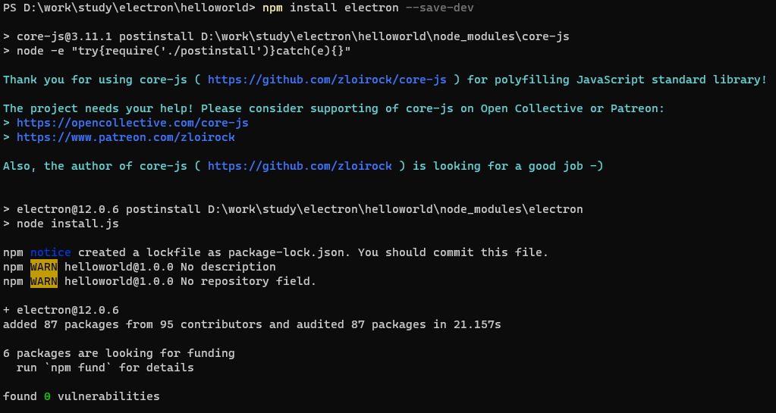This screenshot has width=776, height=413.
Task: Click 'helloworld@1.0.0 No description' text
Action: tap(170, 267)
